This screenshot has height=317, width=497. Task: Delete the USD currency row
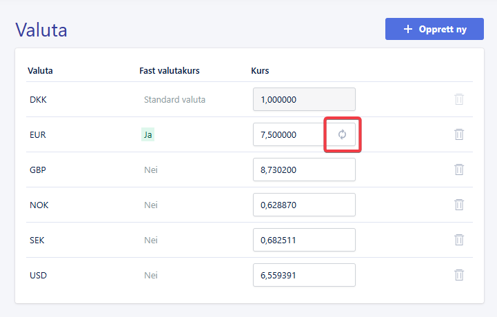(x=459, y=275)
